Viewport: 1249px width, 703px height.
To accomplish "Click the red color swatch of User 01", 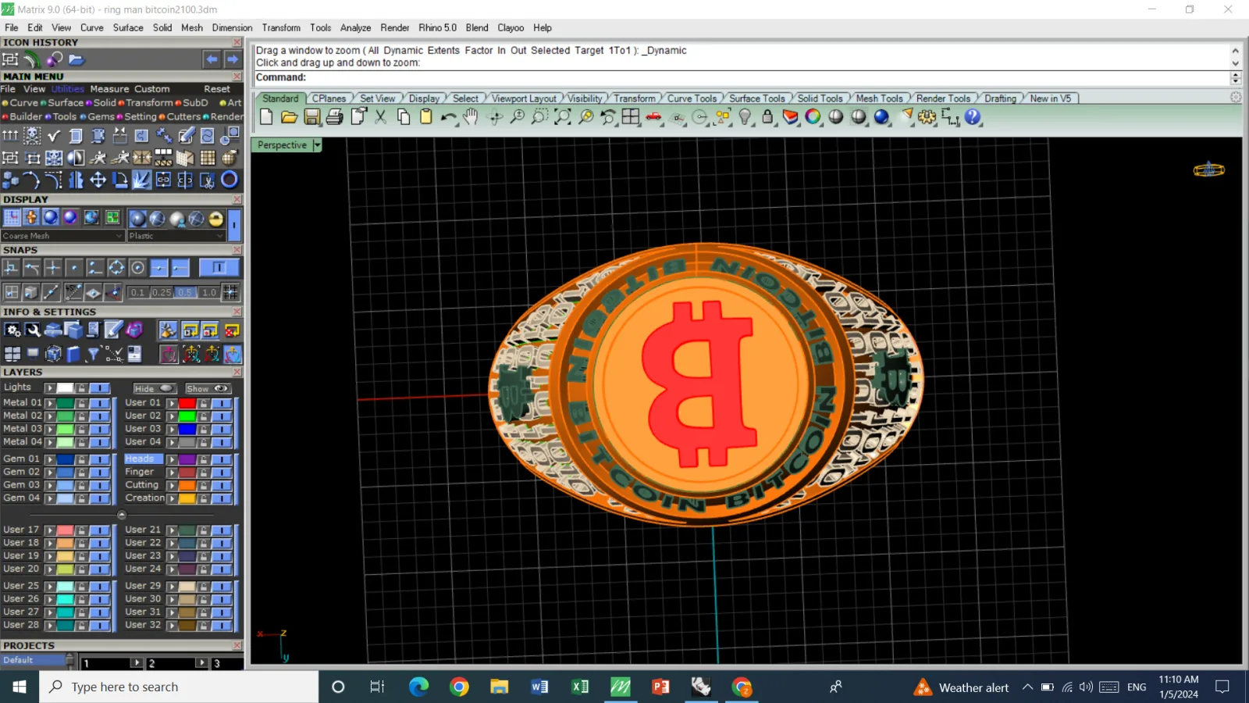I will (187, 403).
